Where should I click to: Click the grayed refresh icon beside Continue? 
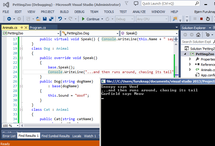(107, 19)
